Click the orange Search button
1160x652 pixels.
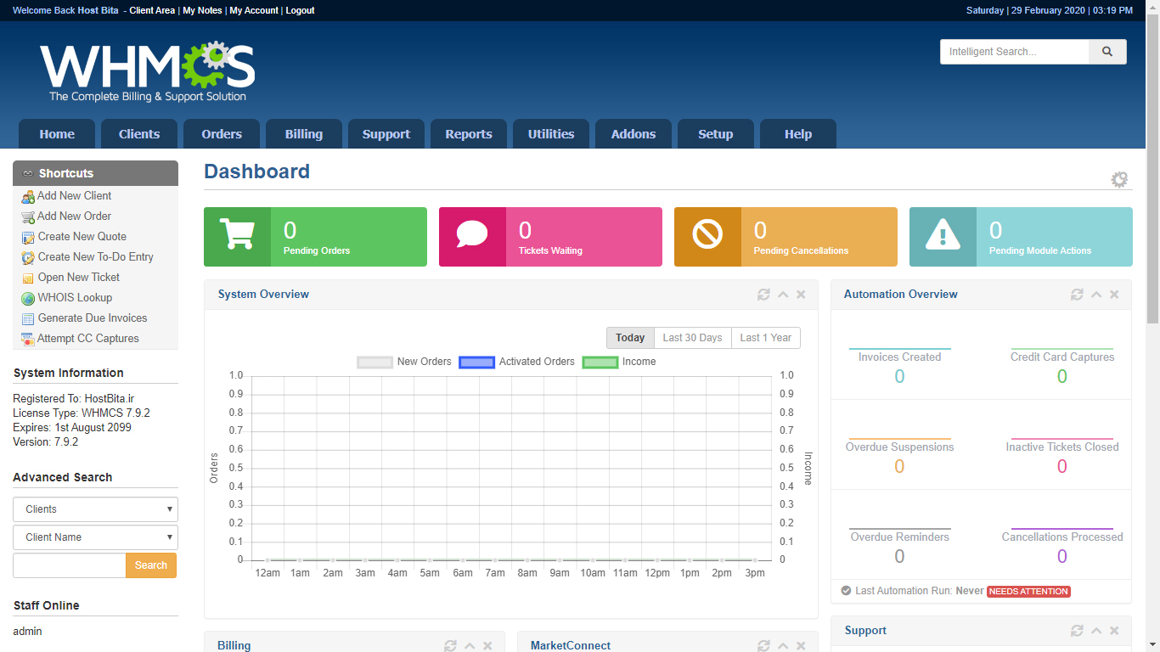[151, 565]
